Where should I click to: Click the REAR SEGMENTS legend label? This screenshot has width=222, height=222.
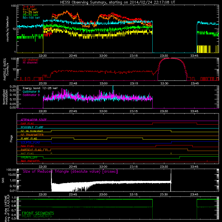(37, 216)
